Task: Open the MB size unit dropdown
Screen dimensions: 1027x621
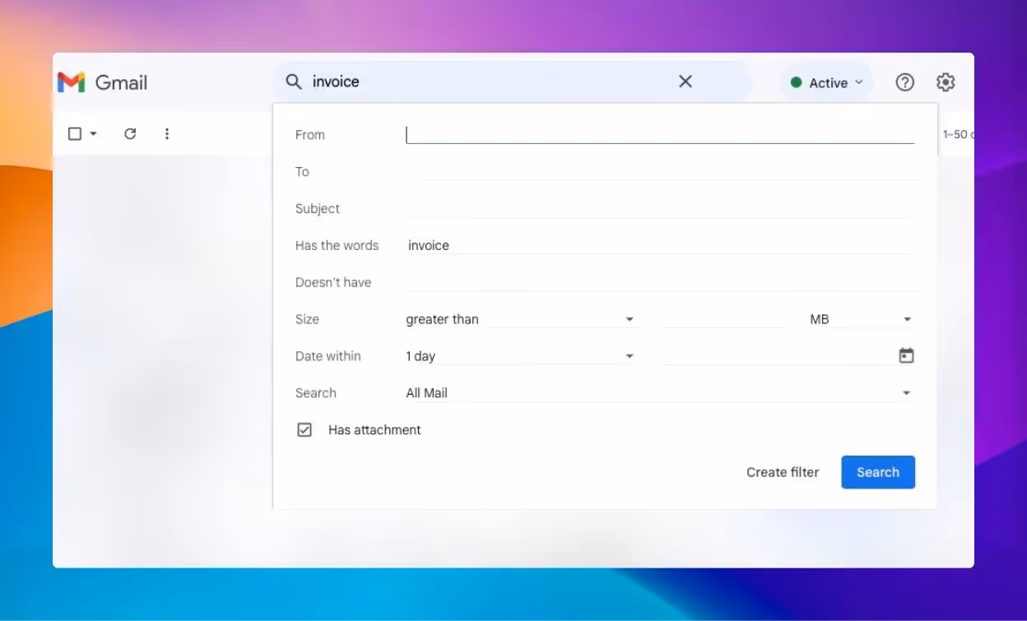Action: (862, 319)
